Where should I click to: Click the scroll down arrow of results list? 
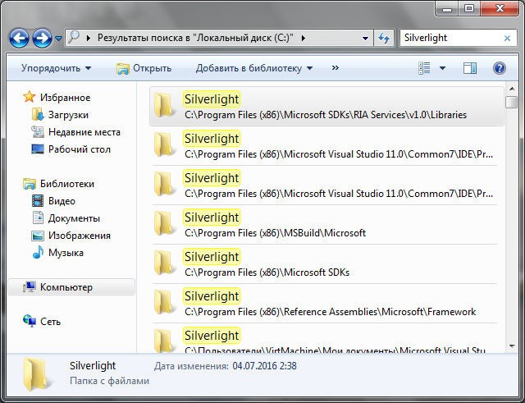512,346
